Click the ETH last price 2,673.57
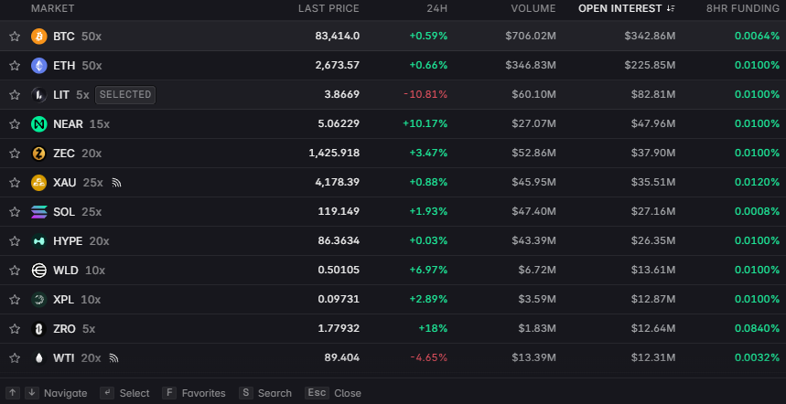 pyautogui.click(x=338, y=66)
